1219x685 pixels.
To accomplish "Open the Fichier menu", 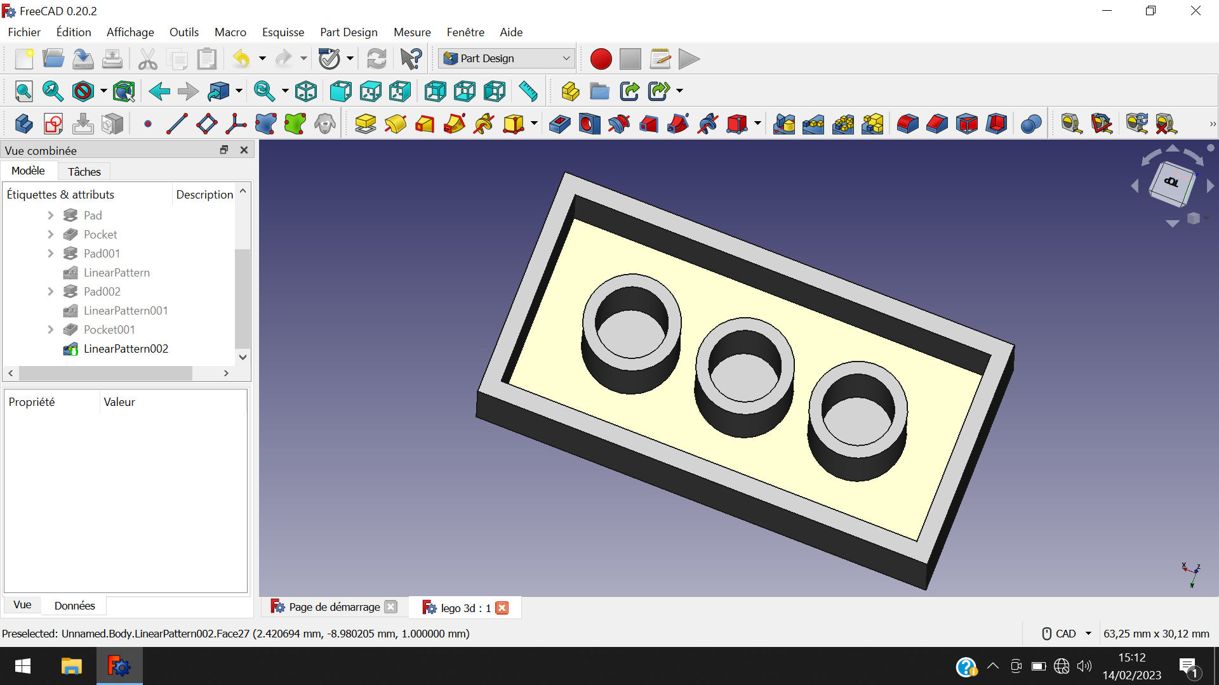I will click(24, 32).
